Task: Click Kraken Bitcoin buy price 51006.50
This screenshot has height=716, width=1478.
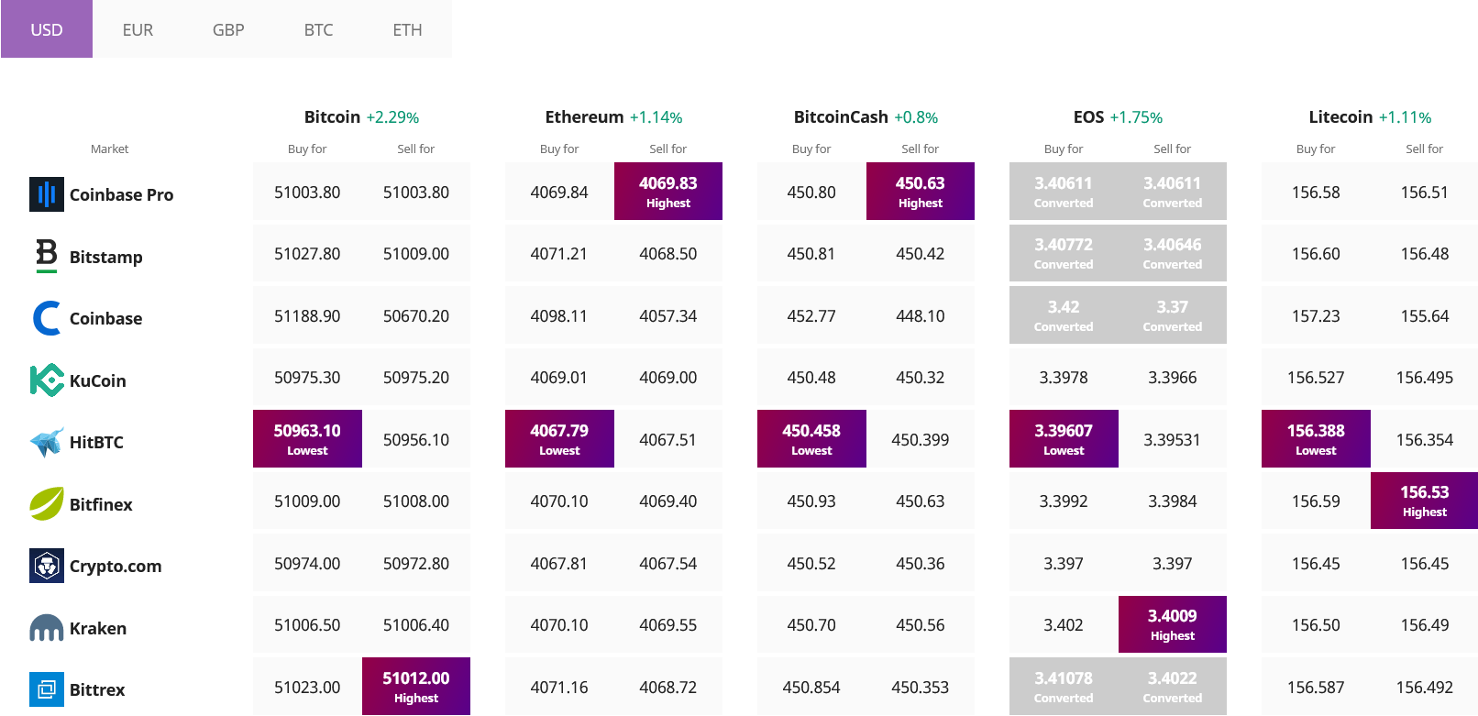Action: click(x=307, y=624)
